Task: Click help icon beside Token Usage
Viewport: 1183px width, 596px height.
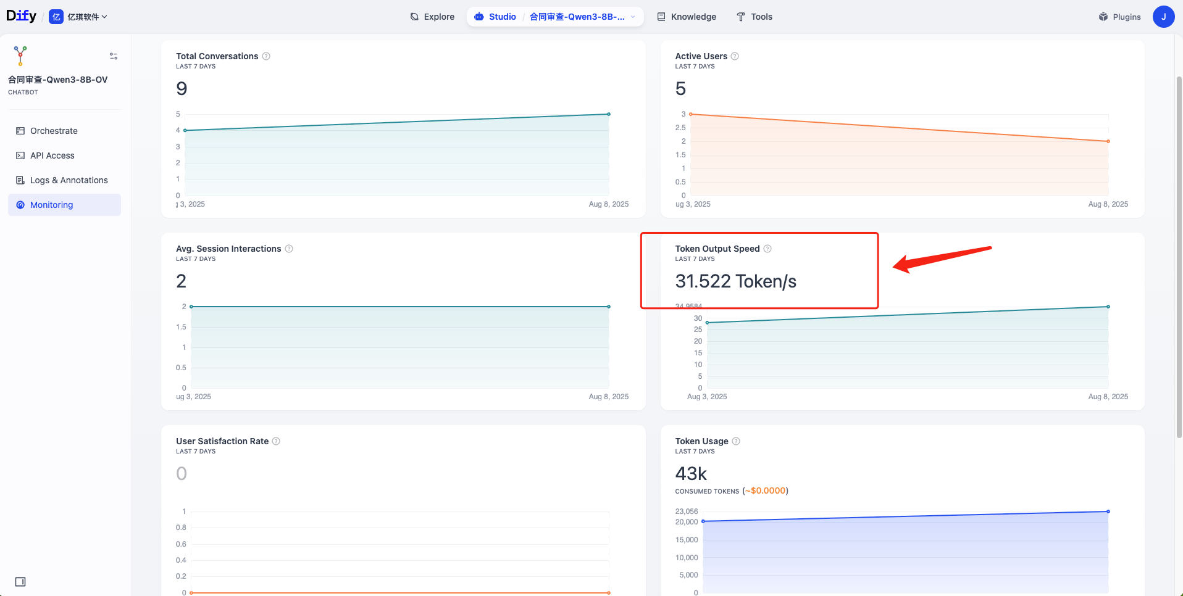Action: click(x=736, y=441)
